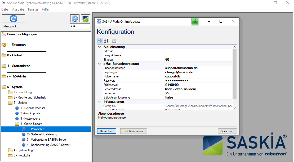Click Abbrechen to cancel configuration

(106, 131)
